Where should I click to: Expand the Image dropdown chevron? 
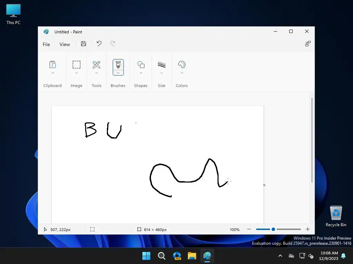click(77, 73)
